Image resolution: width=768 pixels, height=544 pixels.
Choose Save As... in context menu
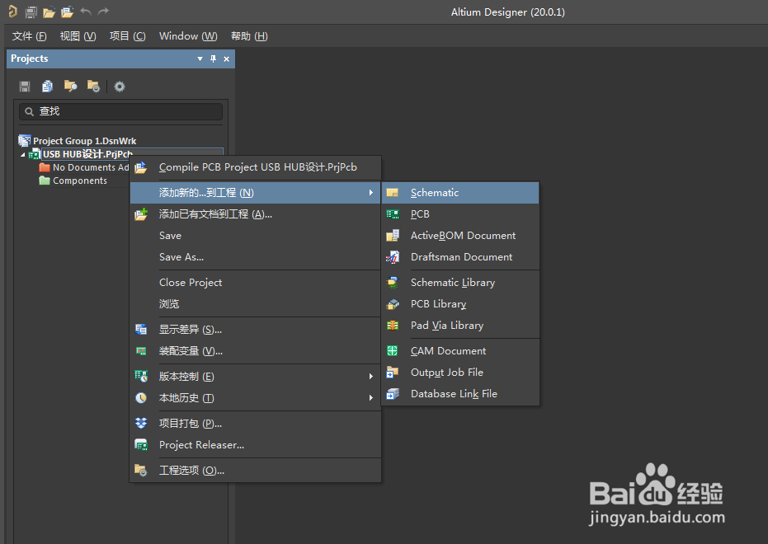click(255, 257)
